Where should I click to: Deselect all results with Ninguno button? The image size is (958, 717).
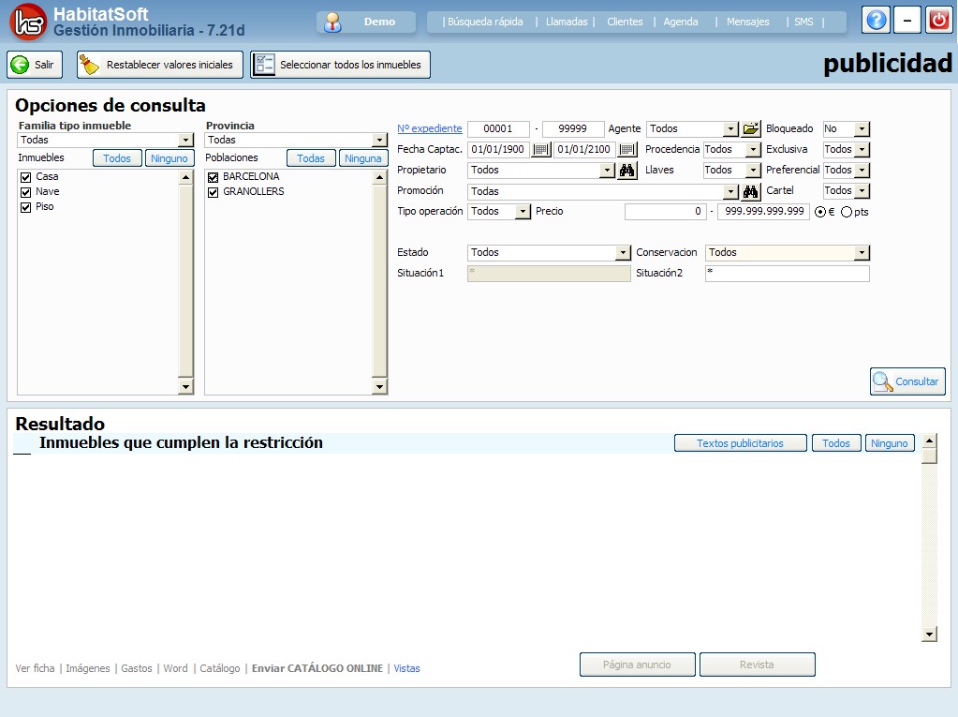[890, 443]
